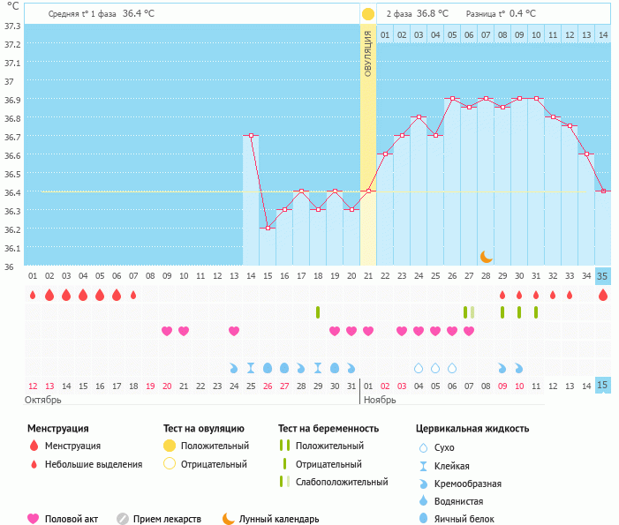Select highlighted cycle day 35 cell
The width and height of the screenshot is (619, 525).
(603, 275)
